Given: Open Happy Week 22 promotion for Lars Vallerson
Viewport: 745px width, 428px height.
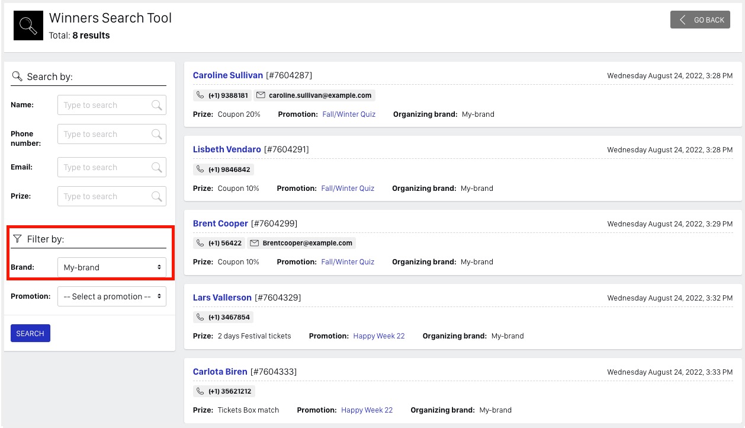Looking at the screenshot, I should click(379, 336).
